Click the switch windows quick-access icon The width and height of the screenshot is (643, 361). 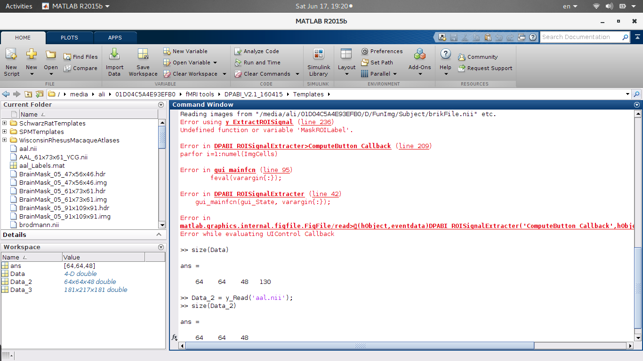tap(522, 37)
